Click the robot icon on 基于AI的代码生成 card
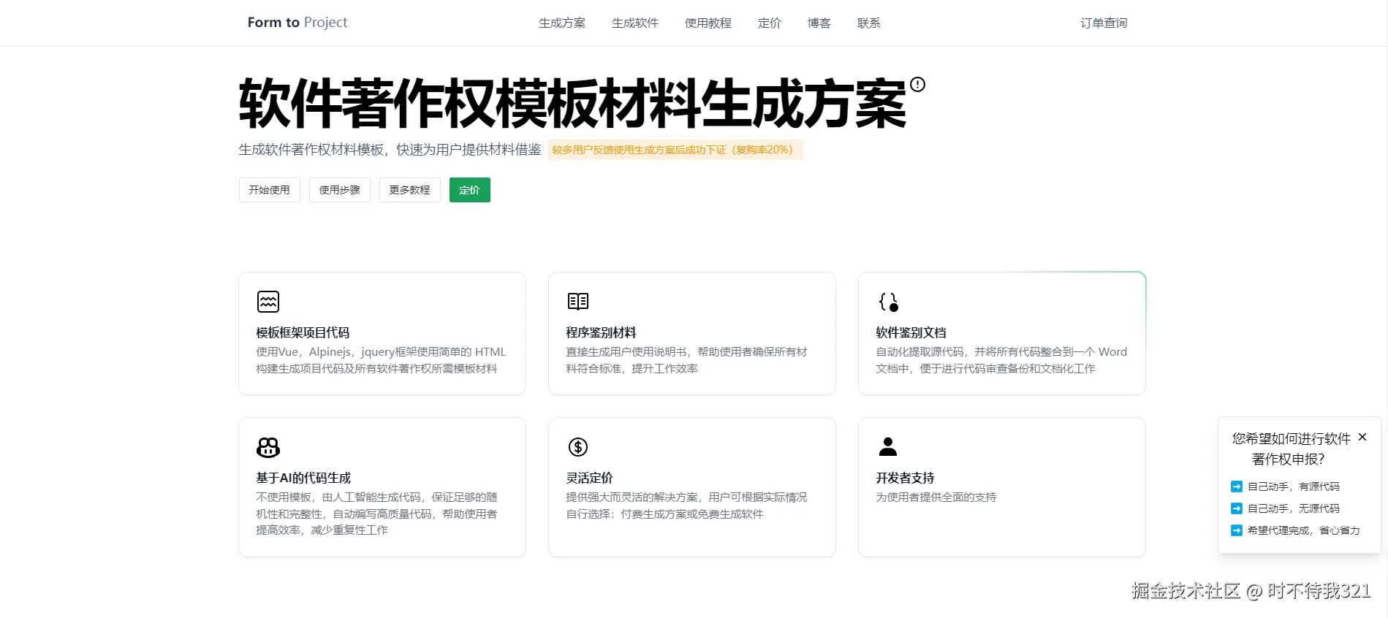 tap(268, 447)
